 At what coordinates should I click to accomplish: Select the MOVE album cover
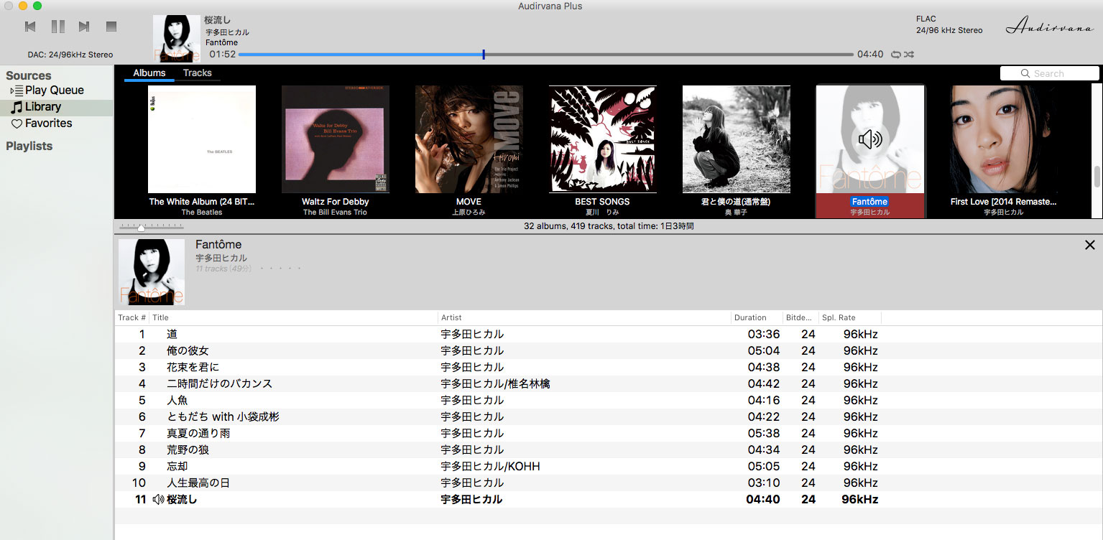[x=469, y=139]
